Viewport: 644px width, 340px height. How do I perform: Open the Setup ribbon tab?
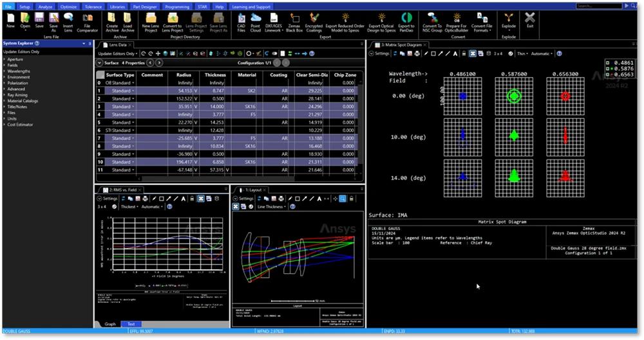coord(24,6)
